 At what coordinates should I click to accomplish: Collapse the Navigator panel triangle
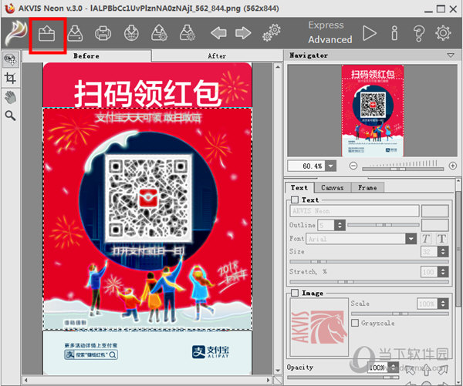(451, 55)
